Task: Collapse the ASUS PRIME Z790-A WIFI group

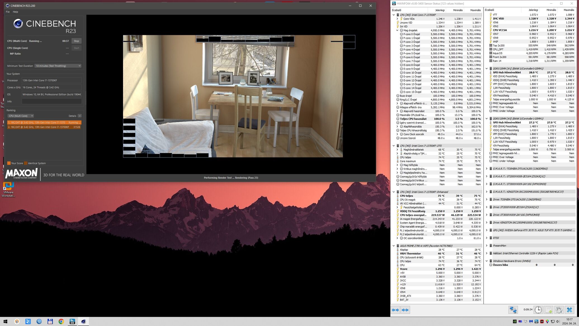Action: tap(394, 246)
